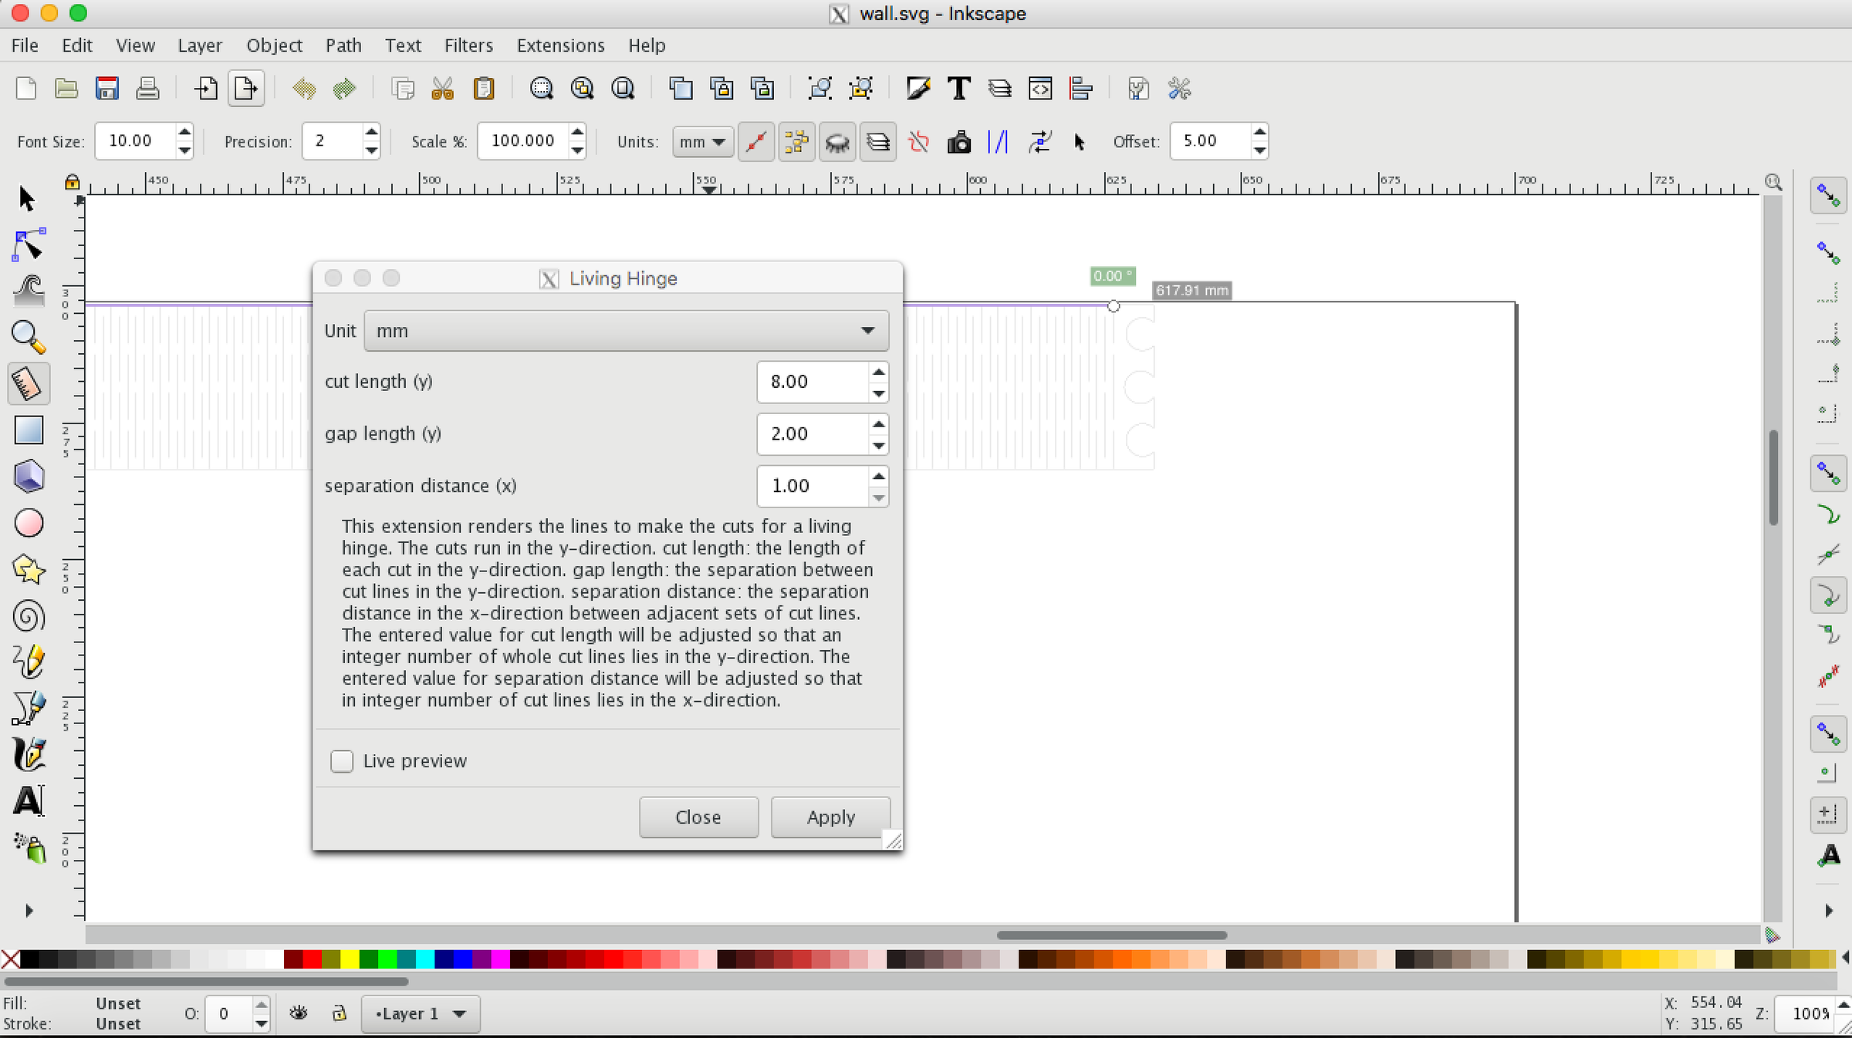Screen dimensions: 1852x1038
Task: Open Text and Font dialog
Action: coord(958,89)
